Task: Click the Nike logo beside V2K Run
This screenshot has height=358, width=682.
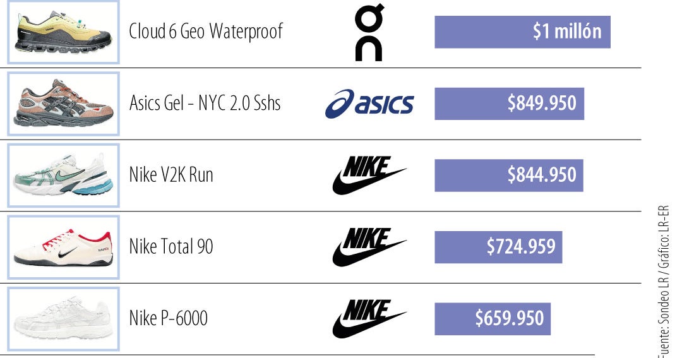Action: 369,176
